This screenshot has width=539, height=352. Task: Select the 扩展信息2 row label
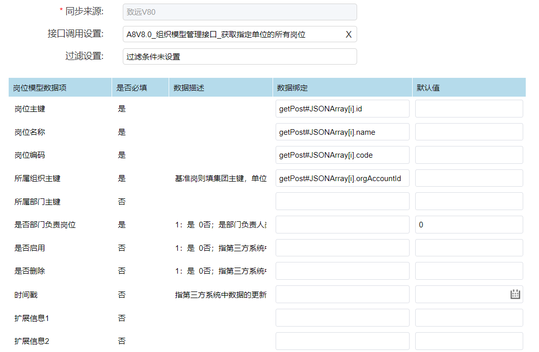click(32, 341)
